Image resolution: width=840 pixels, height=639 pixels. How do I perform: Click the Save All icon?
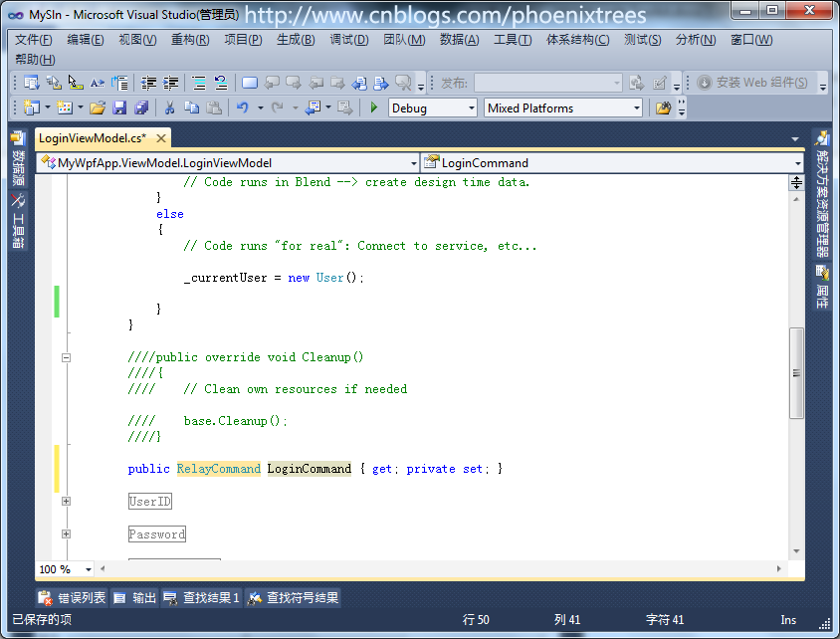click(x=141, y=108)
